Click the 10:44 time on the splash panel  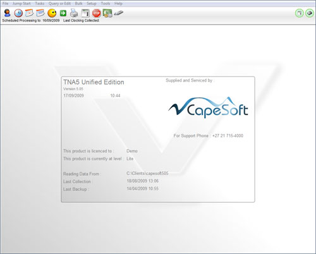(115, 95)
